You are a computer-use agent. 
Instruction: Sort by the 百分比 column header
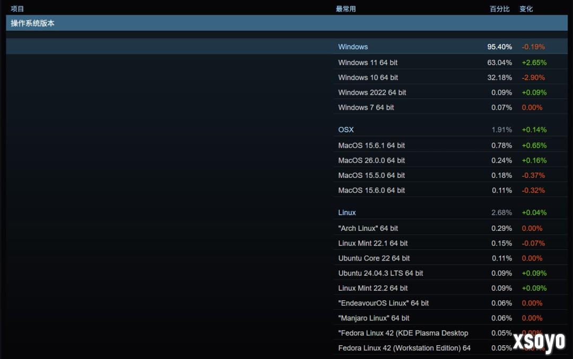499,8
